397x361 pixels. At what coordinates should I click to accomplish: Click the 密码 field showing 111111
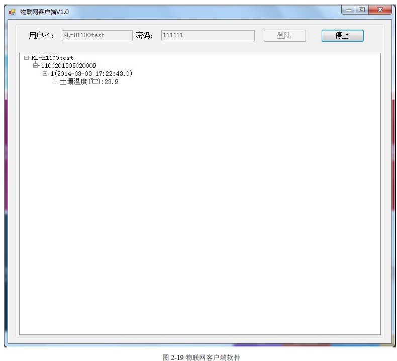point(208,36)
